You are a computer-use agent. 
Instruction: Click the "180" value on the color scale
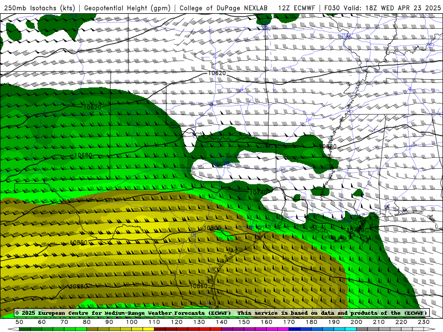(x=312, y=322)
